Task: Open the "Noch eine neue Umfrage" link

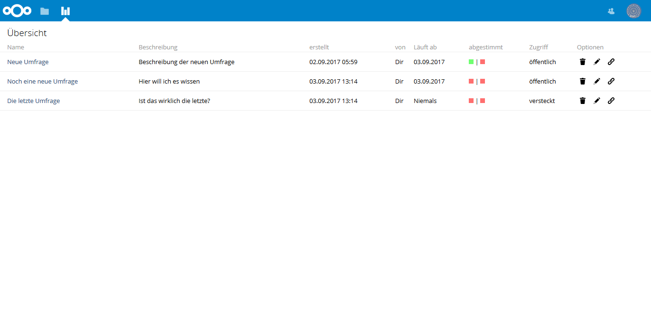Action: 42,81
